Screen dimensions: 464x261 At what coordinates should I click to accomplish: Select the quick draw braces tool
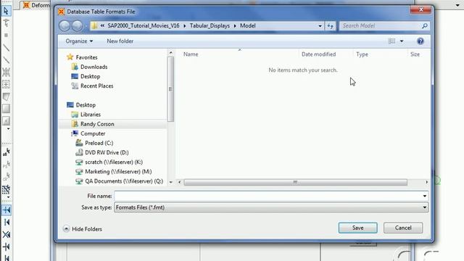[x=6, y=72]
